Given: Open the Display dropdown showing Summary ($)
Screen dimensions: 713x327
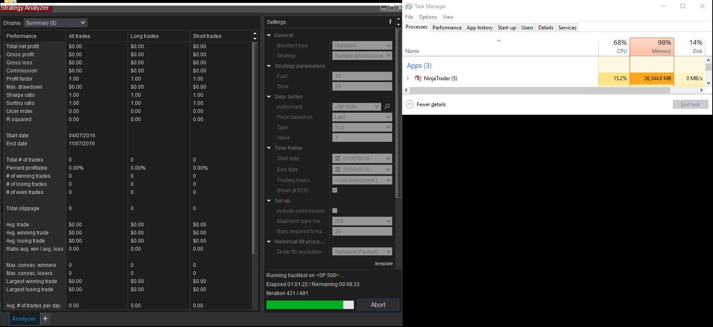Looking at the screenshot, I should point(56,23).
